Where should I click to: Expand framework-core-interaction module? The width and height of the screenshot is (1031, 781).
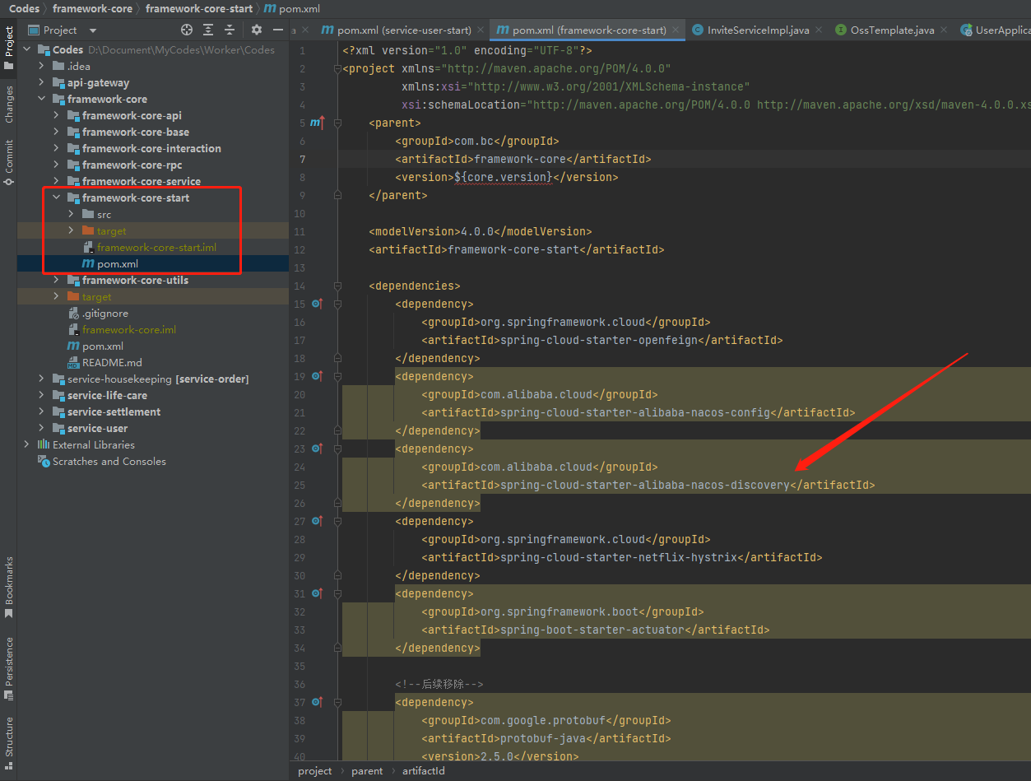57,148
